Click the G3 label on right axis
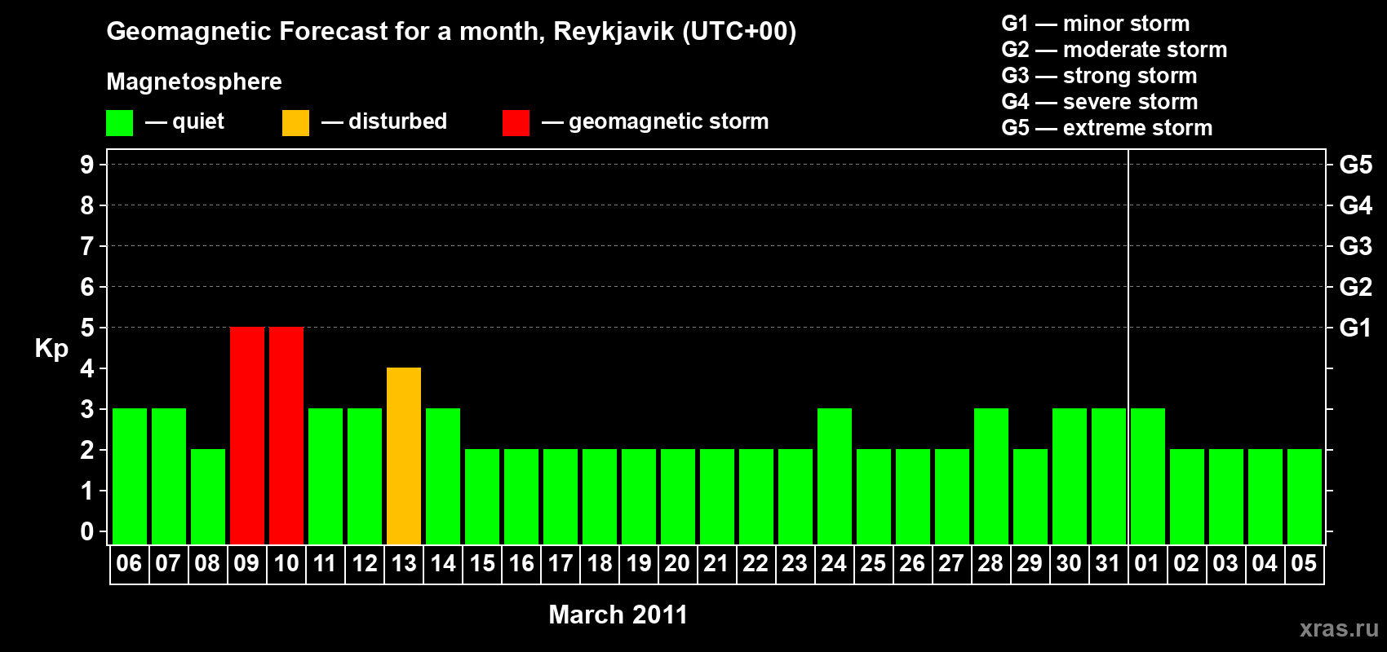Screen dimensions: 1387x652 pos(1356,246)
